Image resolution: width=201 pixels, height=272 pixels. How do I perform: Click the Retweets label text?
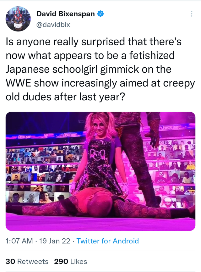point(33,261)
